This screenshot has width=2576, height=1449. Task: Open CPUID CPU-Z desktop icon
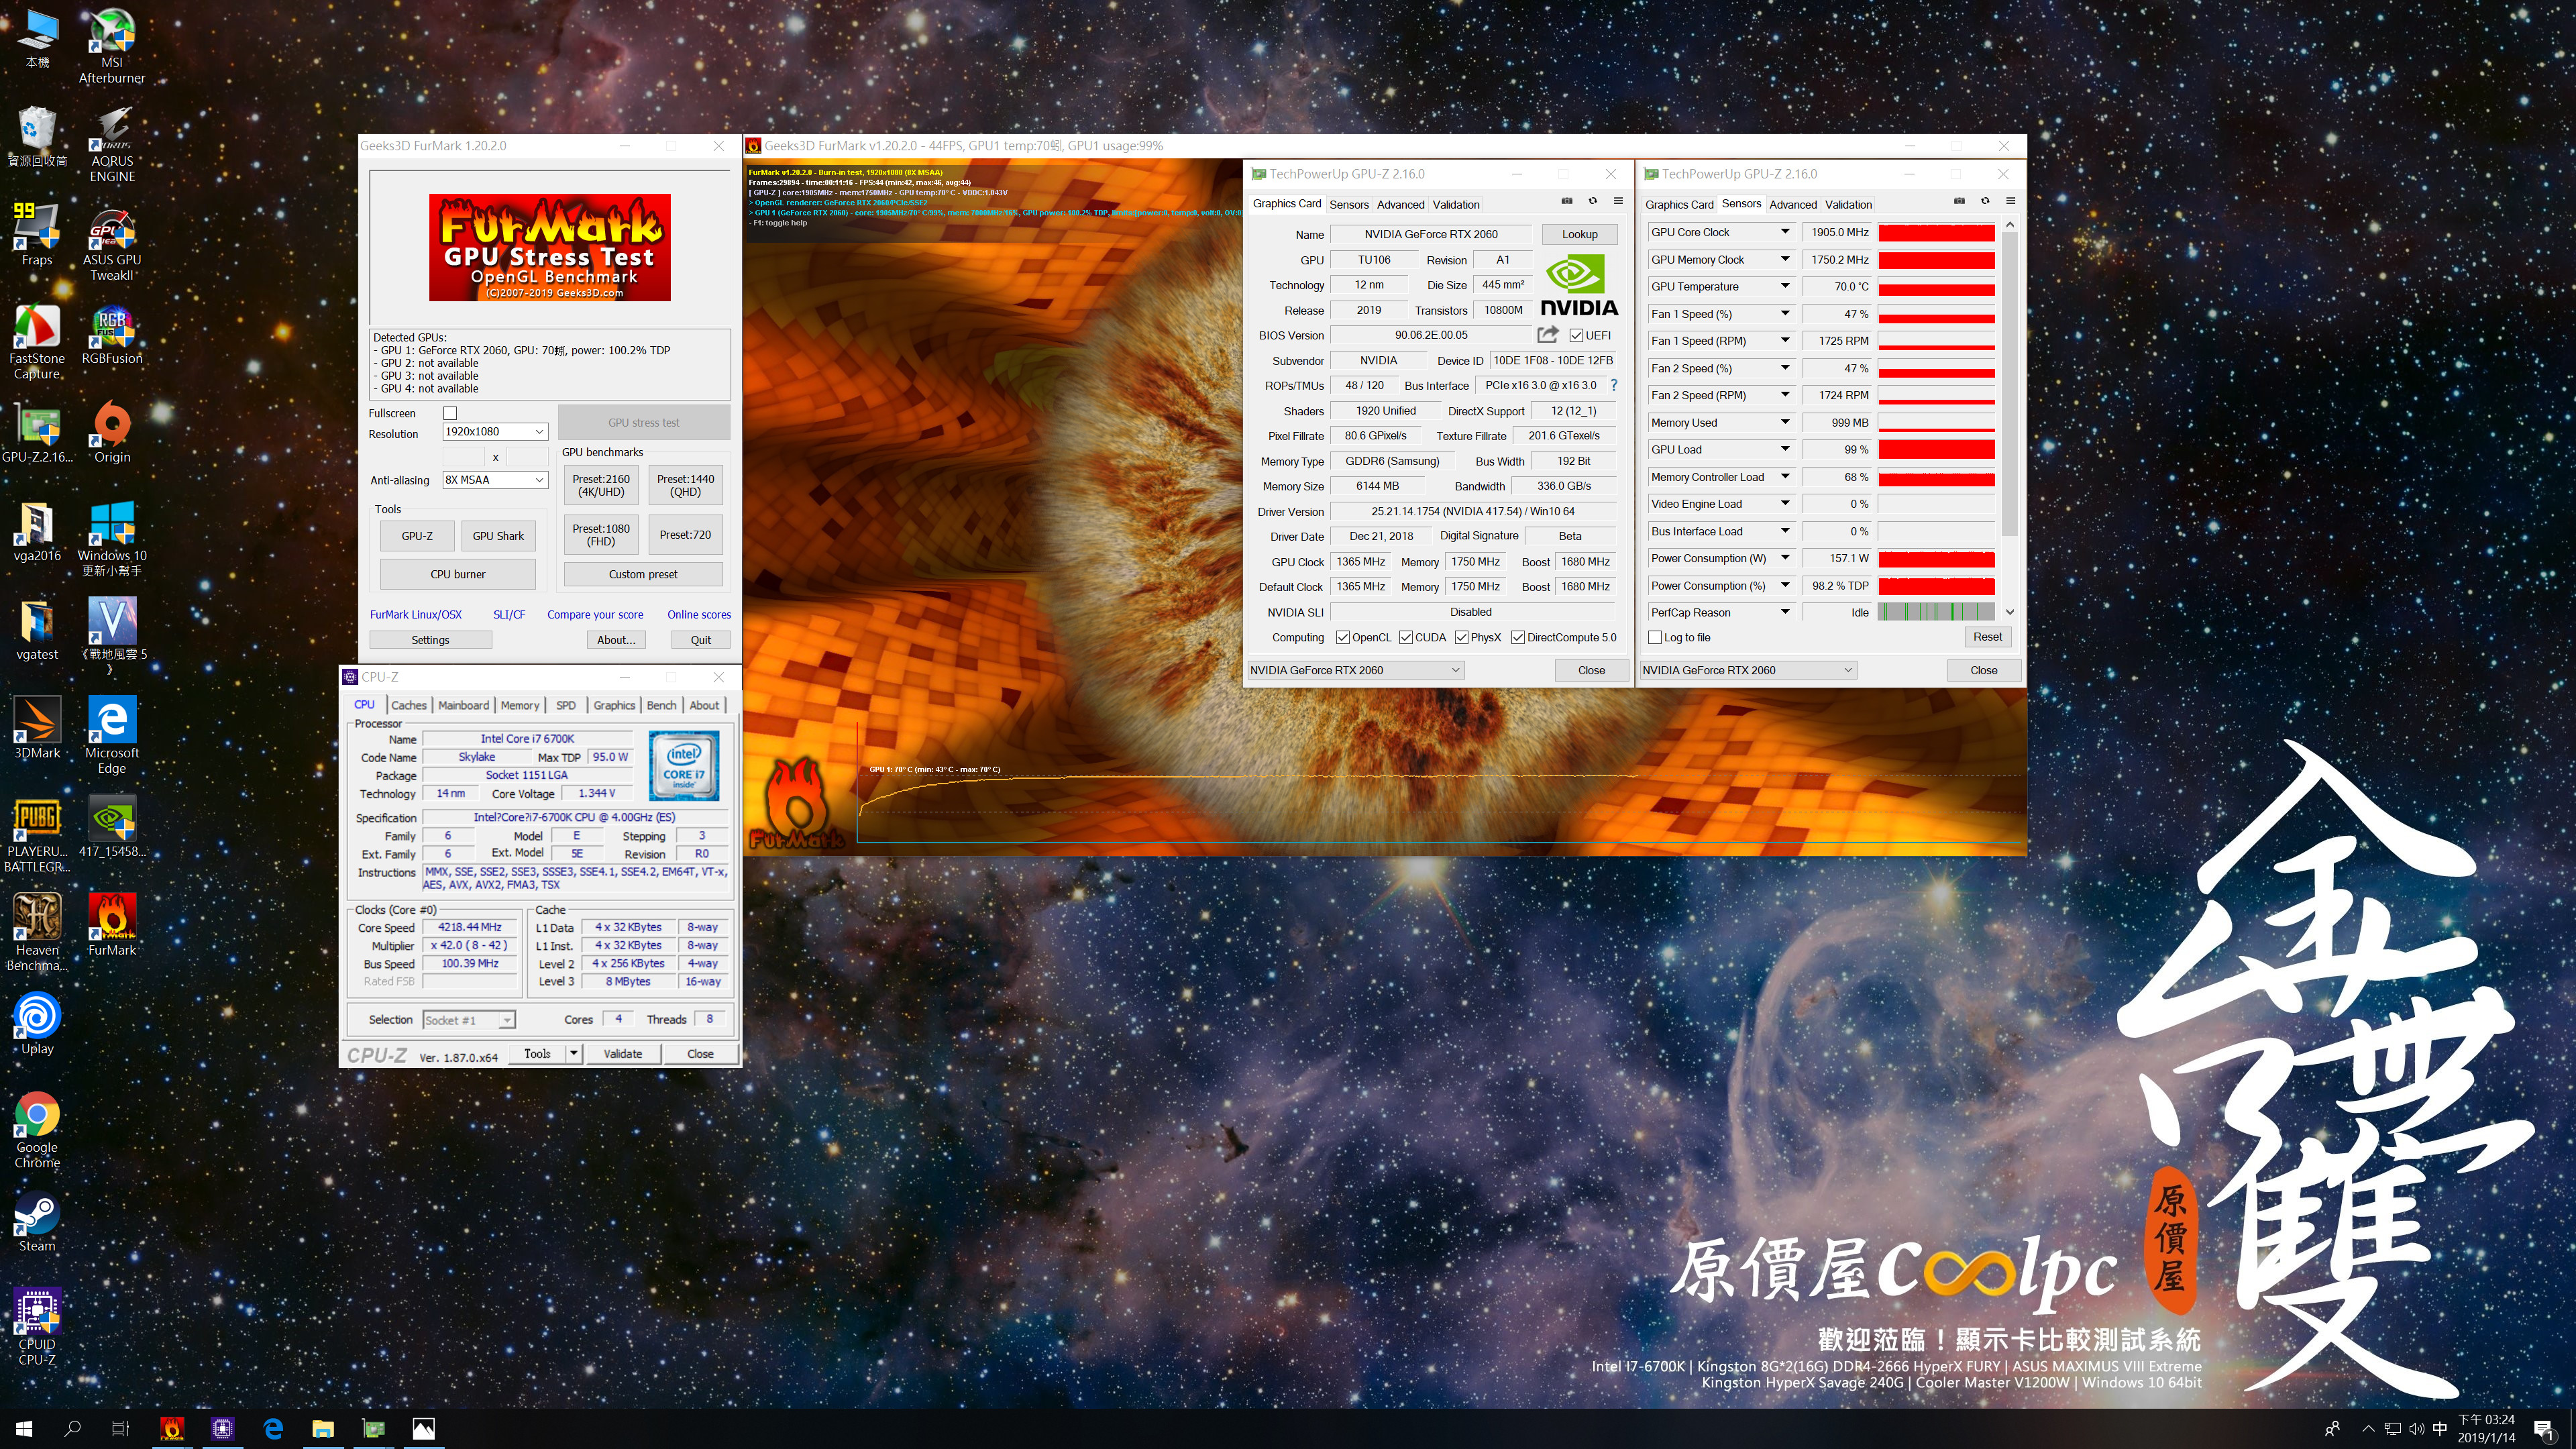point(37,1327)
